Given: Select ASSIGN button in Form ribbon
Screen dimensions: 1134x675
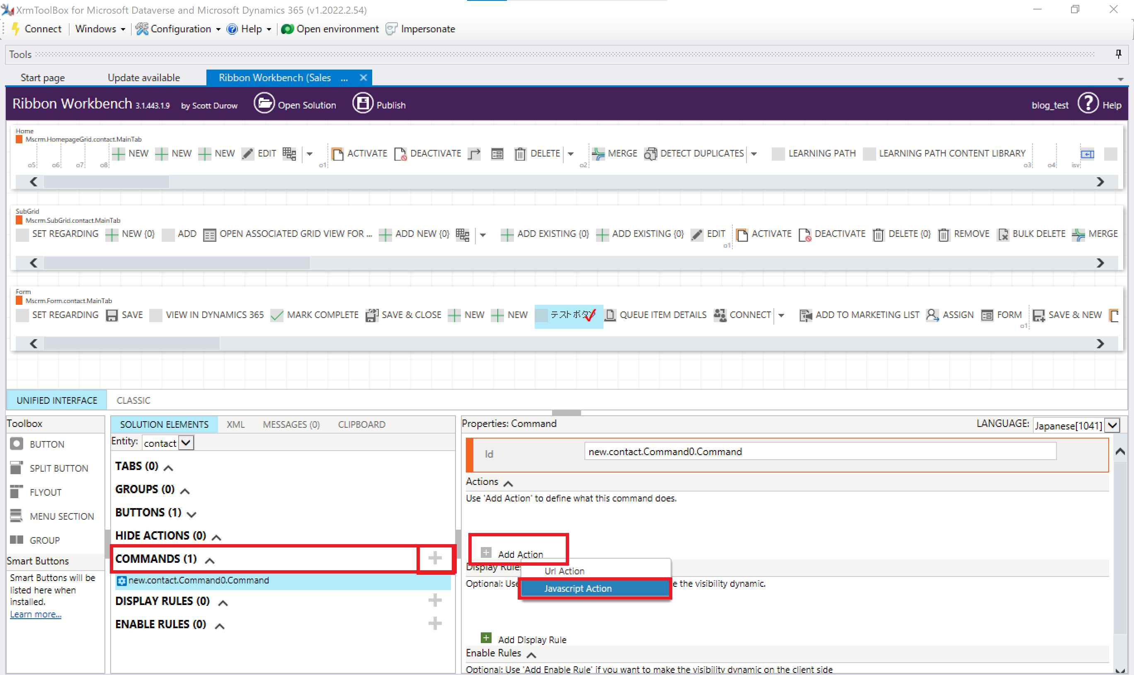Looking at the screenshot, I should tap(950, 315).
